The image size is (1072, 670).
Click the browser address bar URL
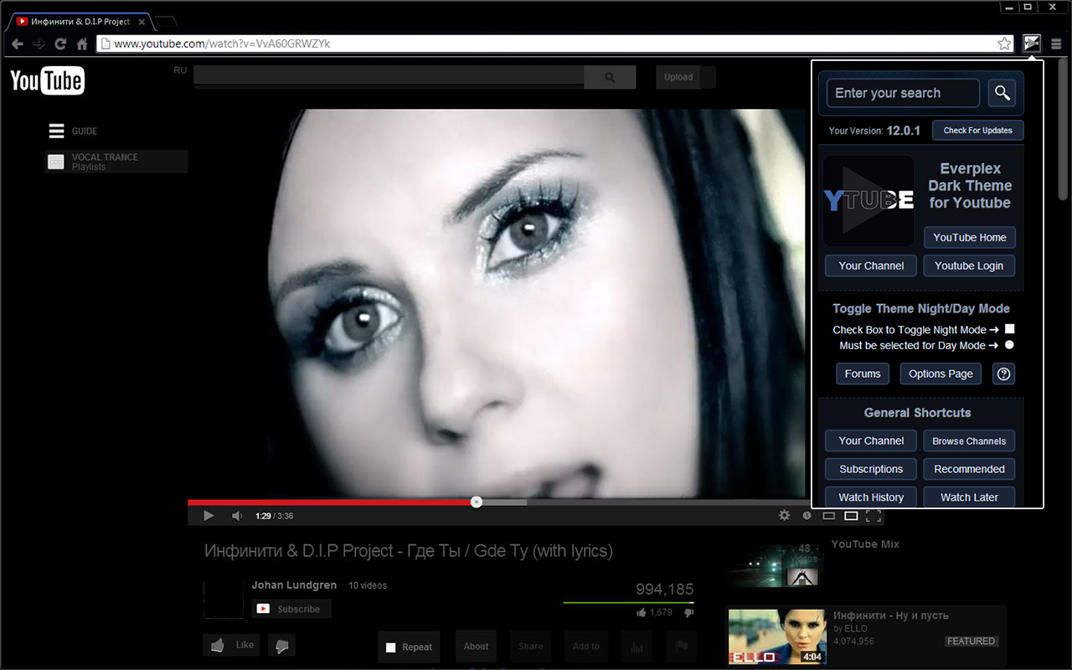(222, 44)
